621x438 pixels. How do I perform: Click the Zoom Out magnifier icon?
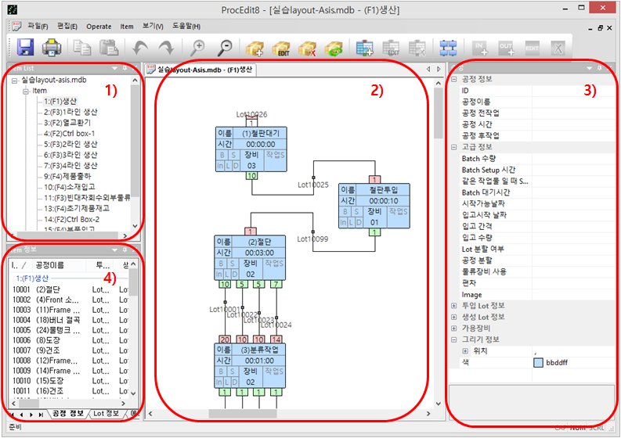[225, 48]
